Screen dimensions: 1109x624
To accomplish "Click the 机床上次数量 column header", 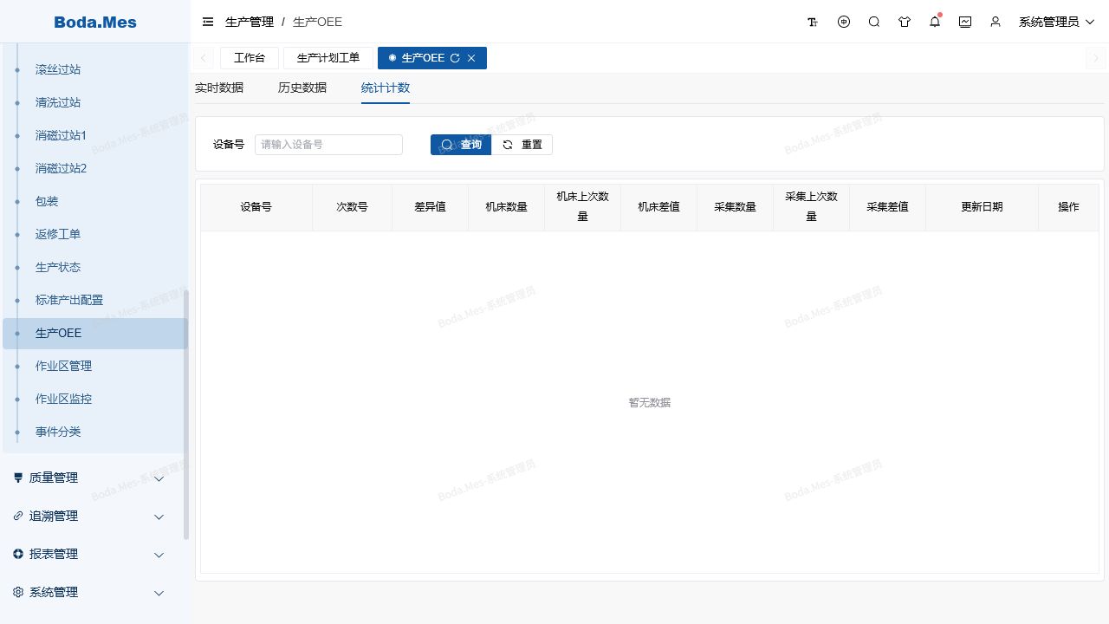I will click(583, 207).
